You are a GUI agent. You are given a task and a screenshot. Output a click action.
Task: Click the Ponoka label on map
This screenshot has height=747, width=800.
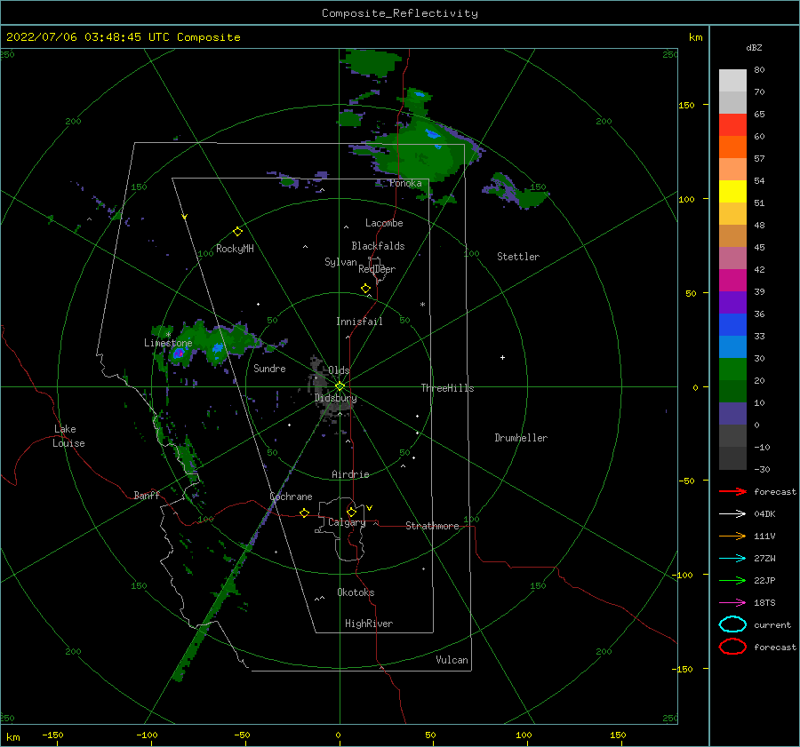pos(405,184)
